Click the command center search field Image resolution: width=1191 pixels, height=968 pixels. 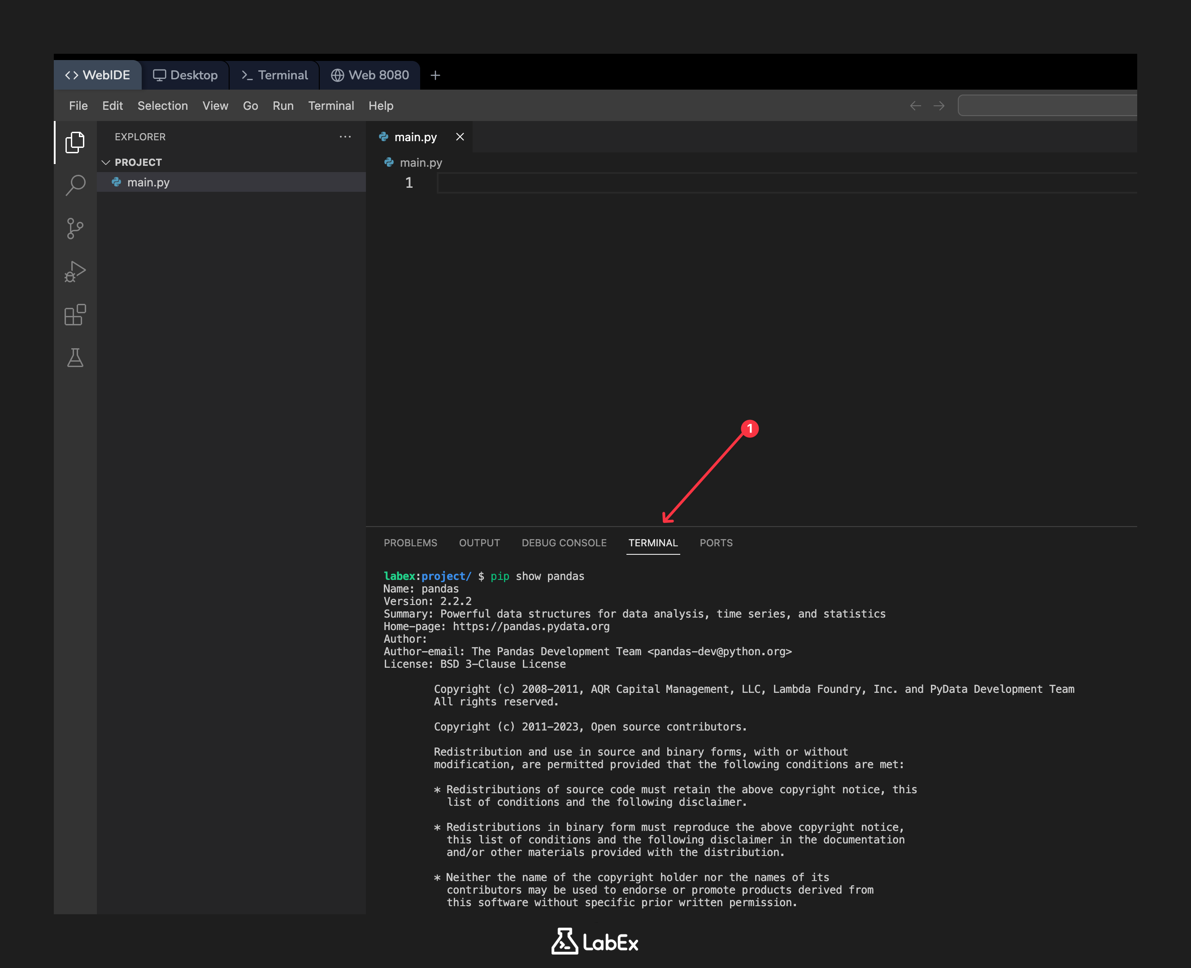(1048, 106)
